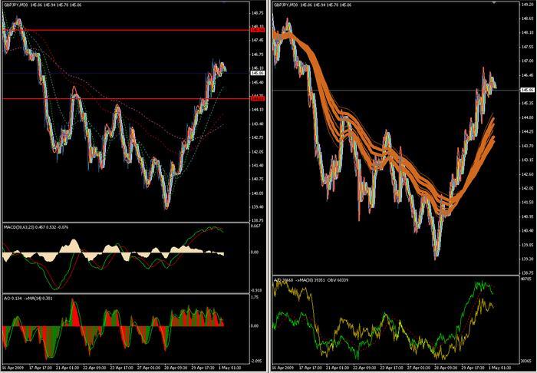Click the current price label 145.86 on the left chart axis
The width and height of the screenshot is (537, 373).
click(258, 73)
